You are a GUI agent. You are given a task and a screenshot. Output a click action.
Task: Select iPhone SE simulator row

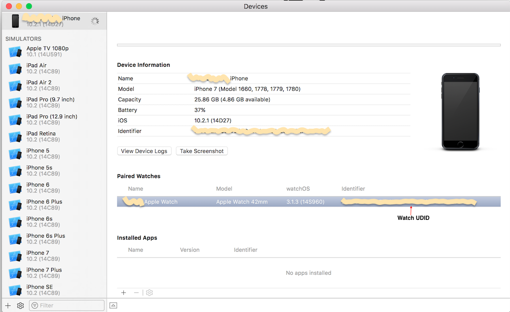(x=54, y=290)
